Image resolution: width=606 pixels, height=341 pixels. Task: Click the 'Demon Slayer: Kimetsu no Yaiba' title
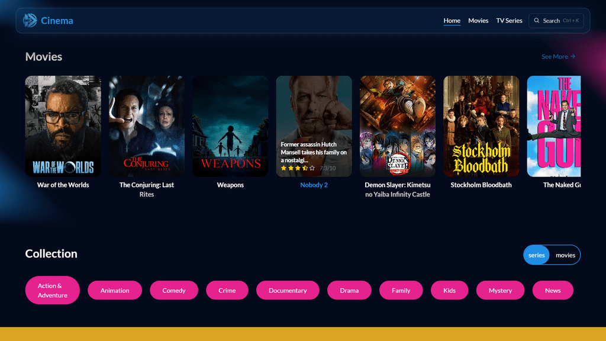point(398,189)
